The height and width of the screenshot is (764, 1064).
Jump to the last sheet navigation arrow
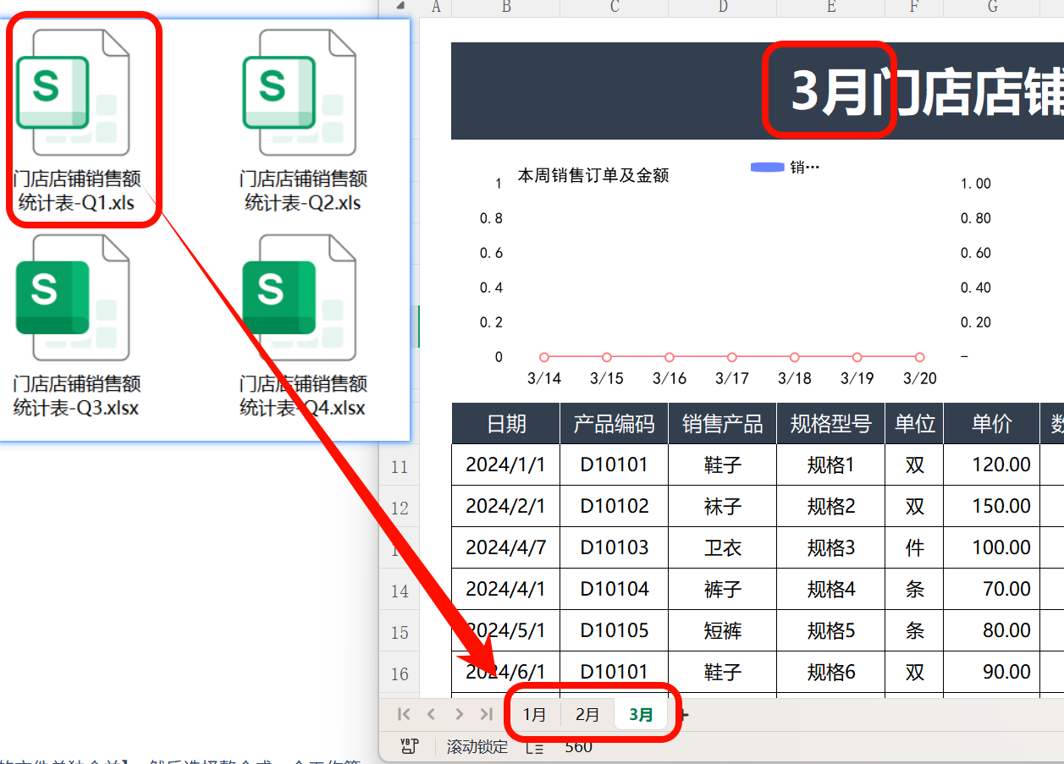coord(484,714)
